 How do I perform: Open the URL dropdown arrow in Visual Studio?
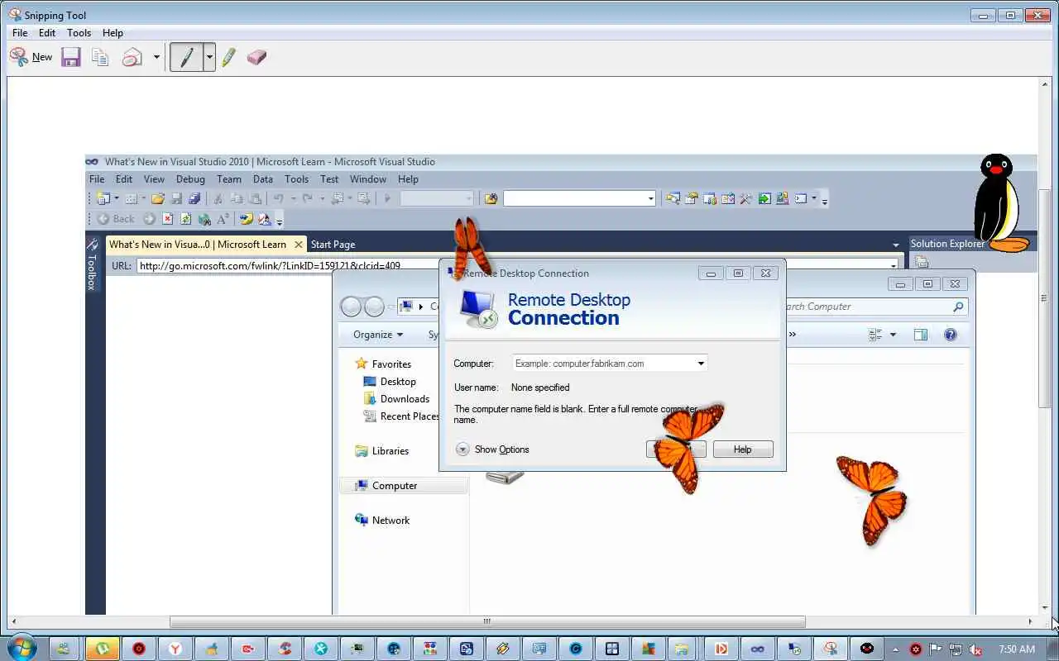tap(894, 266)
